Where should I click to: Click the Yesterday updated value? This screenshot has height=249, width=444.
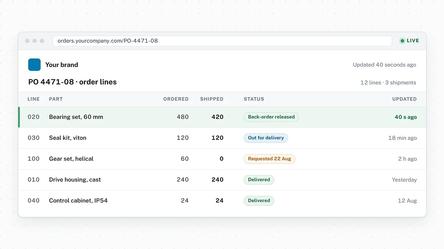click(x=405, y=180)
